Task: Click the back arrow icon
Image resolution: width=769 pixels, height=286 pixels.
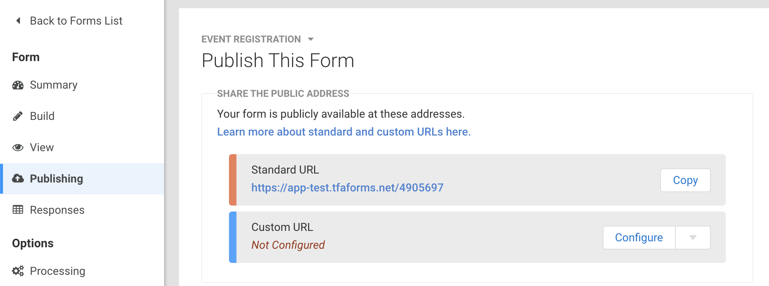Action: tap(18, 20)
